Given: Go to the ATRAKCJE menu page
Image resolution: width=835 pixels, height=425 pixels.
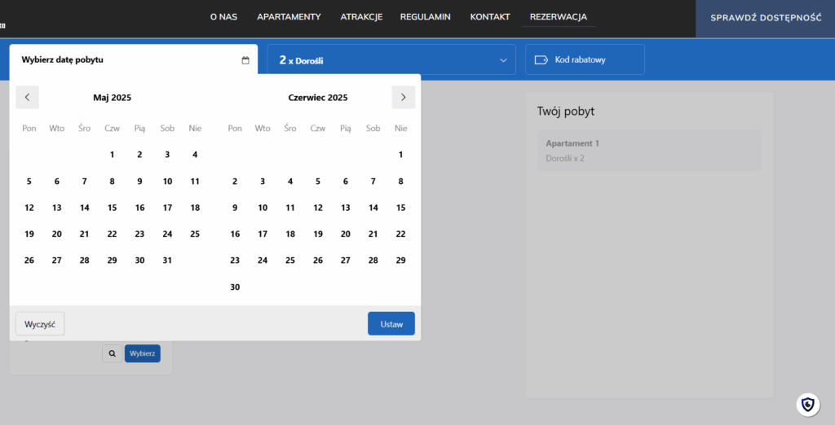Looking at the screenshot, I should 361,17.
